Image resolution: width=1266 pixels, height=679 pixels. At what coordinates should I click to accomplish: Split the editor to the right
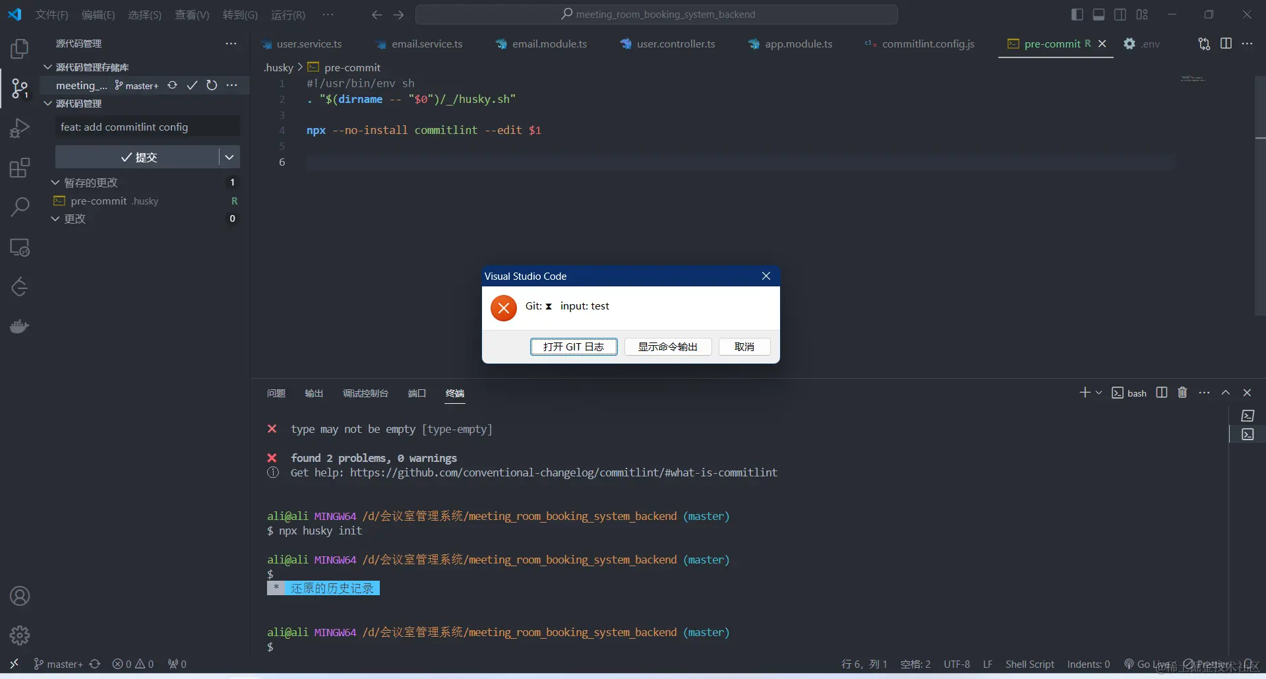1226,44
